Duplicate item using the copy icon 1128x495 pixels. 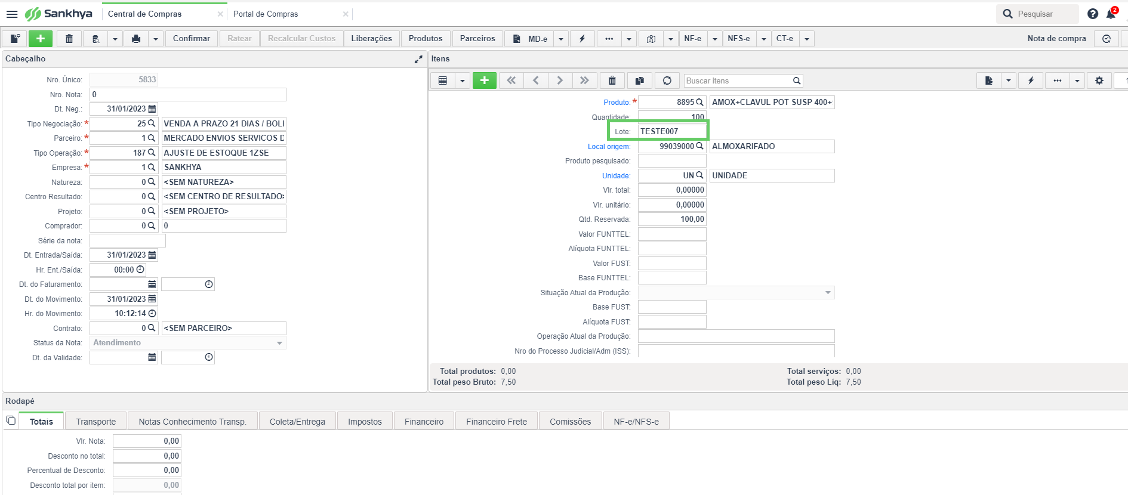coord(640,81)
